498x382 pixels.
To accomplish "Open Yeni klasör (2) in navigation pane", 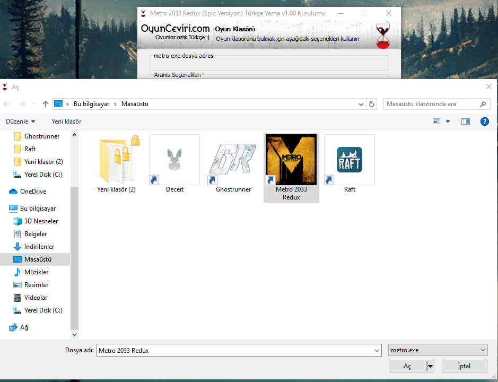I will click(x=39, y=161).
